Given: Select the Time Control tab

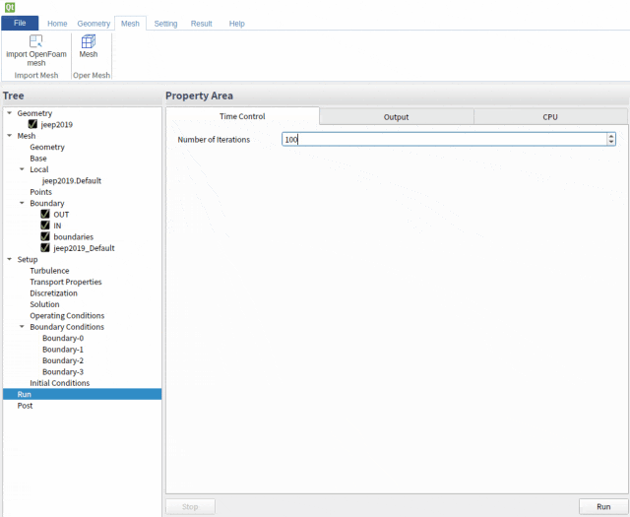Looking at the screenshot, I should point(242,116).
